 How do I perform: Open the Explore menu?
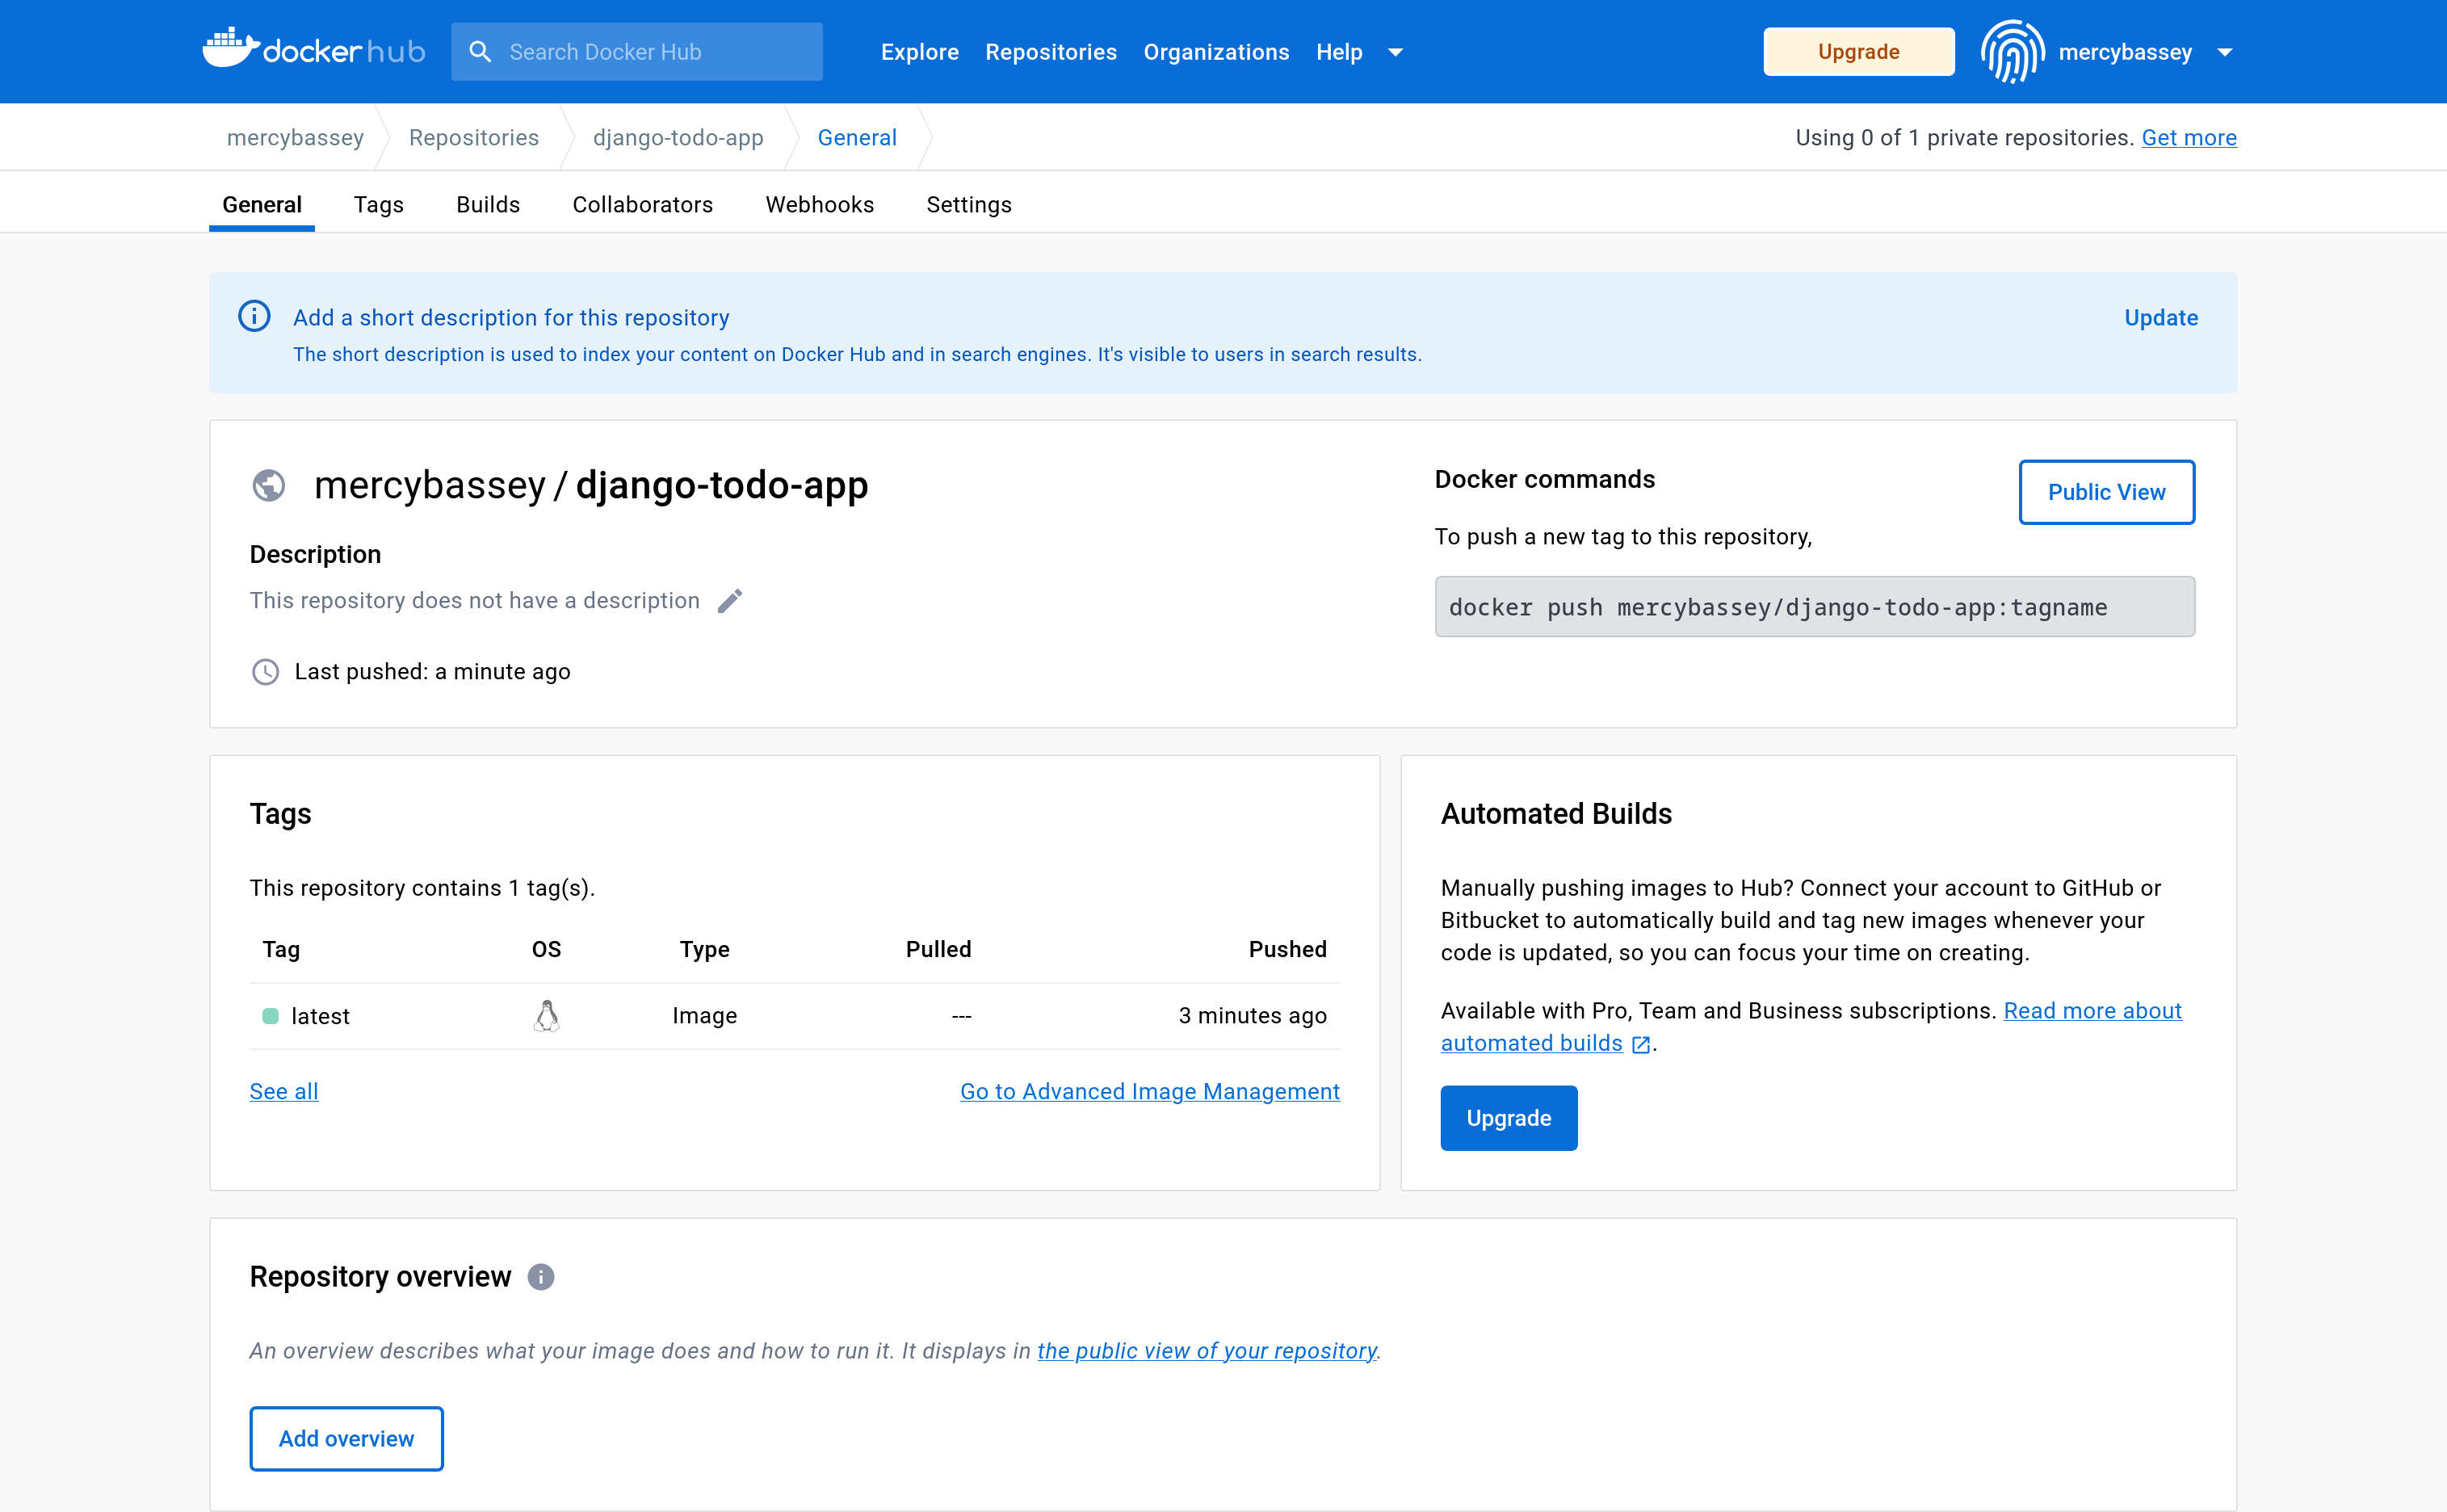(x=920, y=52)
